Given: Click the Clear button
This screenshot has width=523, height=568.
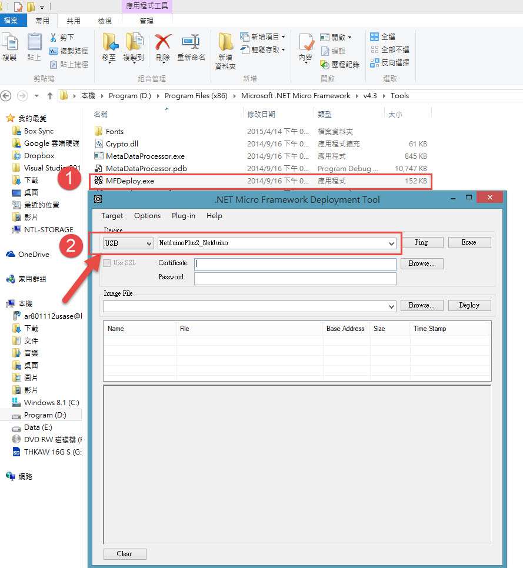Looking at the screenshot, I should click(x=125, y=554).
